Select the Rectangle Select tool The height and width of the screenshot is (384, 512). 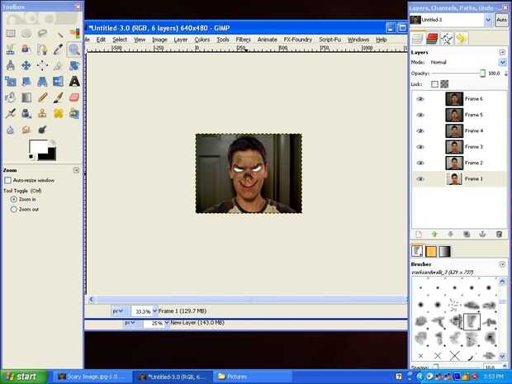click(x=11, y=33)
